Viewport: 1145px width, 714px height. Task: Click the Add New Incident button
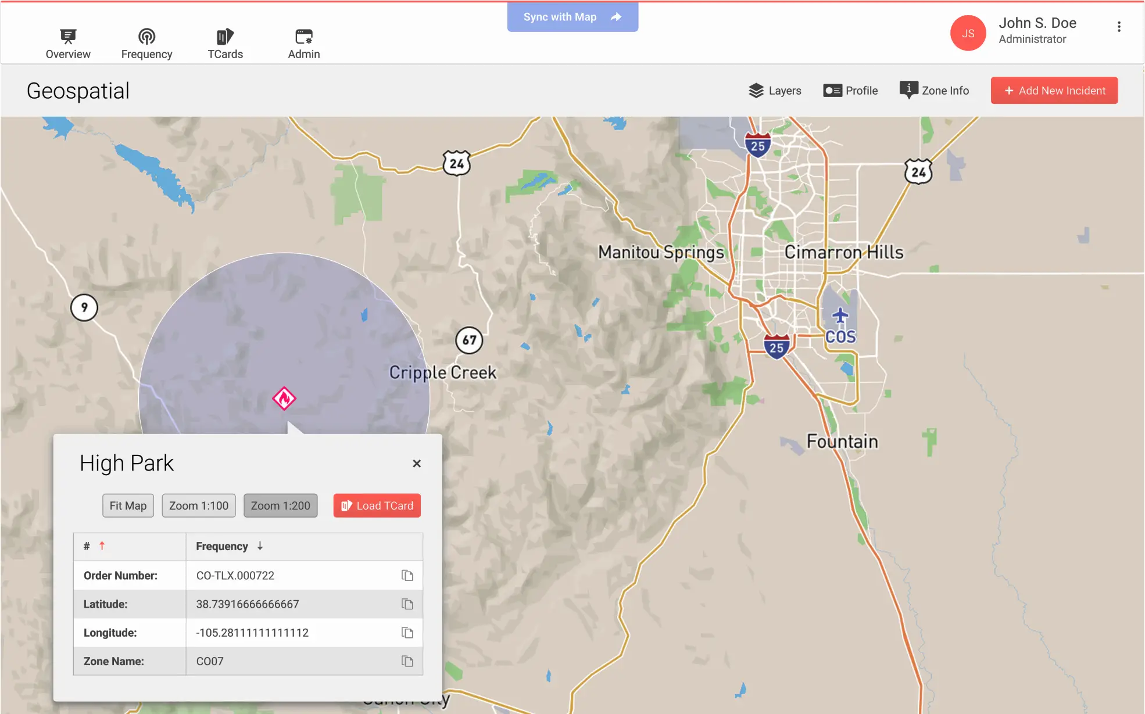click(1054, 91)
